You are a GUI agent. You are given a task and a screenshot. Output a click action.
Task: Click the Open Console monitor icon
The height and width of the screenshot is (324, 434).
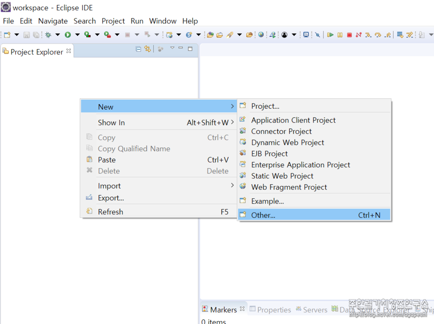[x=306, y=35]
